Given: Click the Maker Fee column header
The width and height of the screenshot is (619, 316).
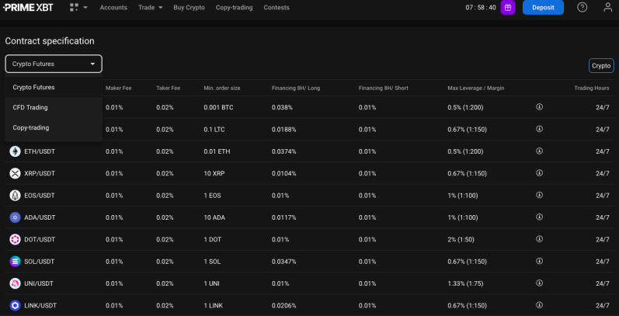Looking at the screenshot, I should pos(118,88).
